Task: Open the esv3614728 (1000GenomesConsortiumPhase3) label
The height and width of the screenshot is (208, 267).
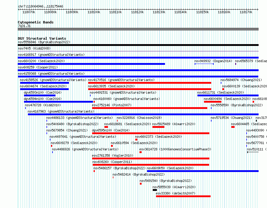Action: tap(175, 149)
